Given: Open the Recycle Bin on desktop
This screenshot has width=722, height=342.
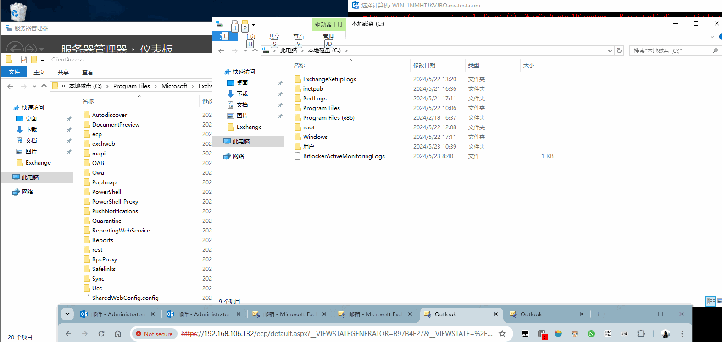Looking at the screenshot, I should (x=18, y=11).
